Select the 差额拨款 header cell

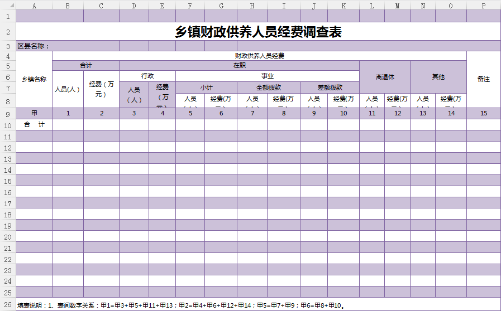pyautogui.click(x=330, y=88)
